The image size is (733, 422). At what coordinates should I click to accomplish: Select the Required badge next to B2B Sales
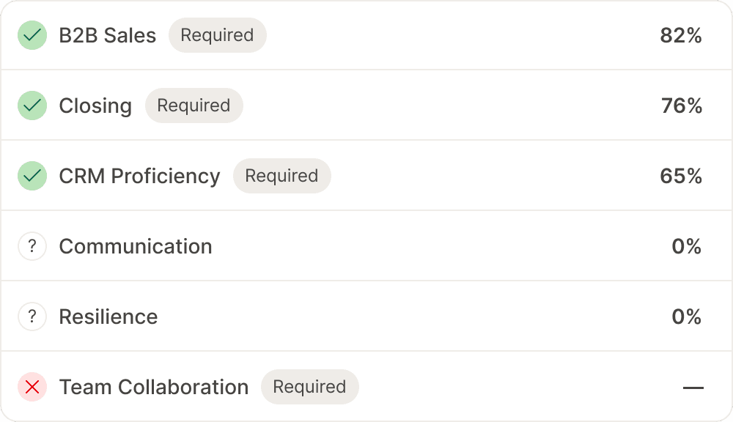218,35
